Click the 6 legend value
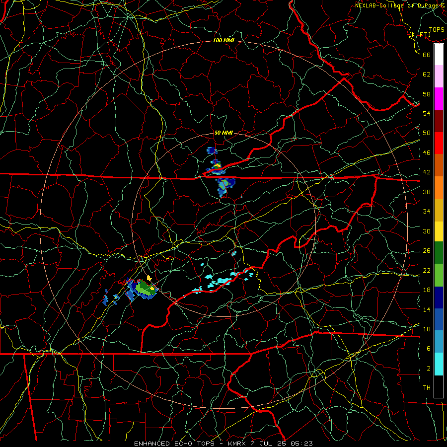This screenshot has height=447, width=447. (429, 348)
